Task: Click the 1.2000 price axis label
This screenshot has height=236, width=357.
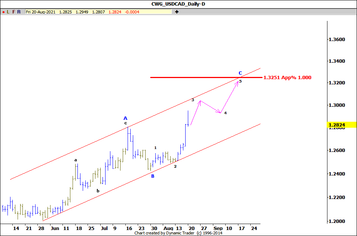Action: pyautogui.click(x=337, y=221)
